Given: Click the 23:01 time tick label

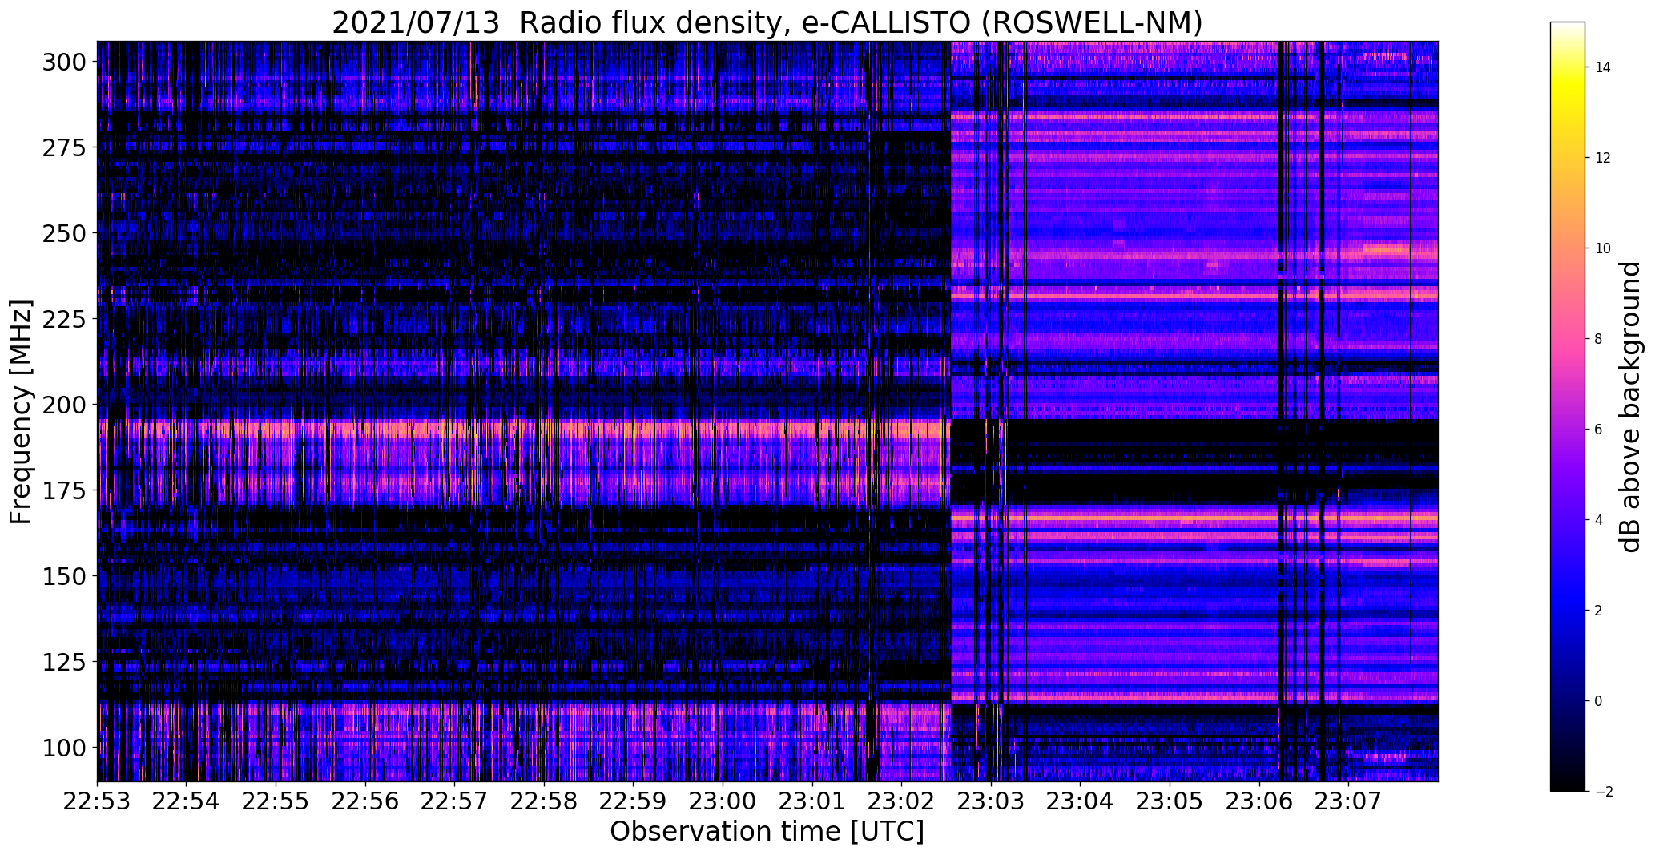Looking at the screenshot, I should [812, 801].
